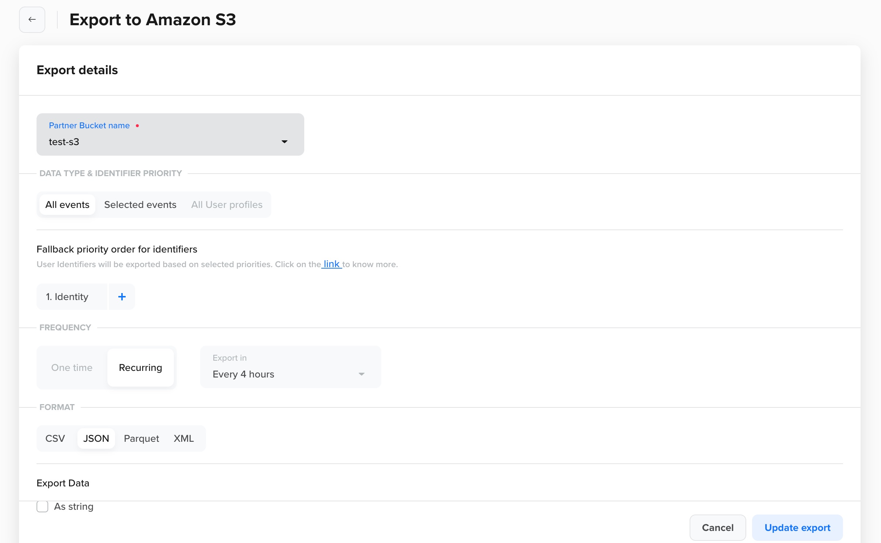Enable the As string checkbox

(42, 506)
